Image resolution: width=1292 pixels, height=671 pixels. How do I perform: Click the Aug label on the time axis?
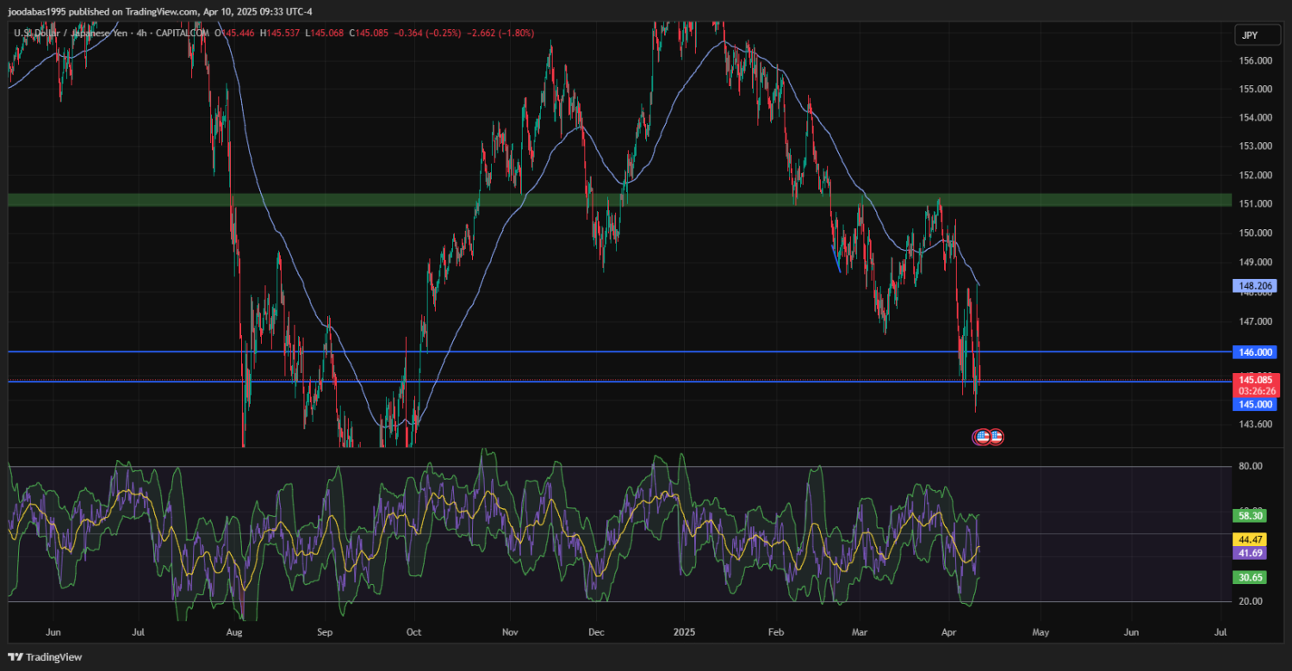coord(233,631)
